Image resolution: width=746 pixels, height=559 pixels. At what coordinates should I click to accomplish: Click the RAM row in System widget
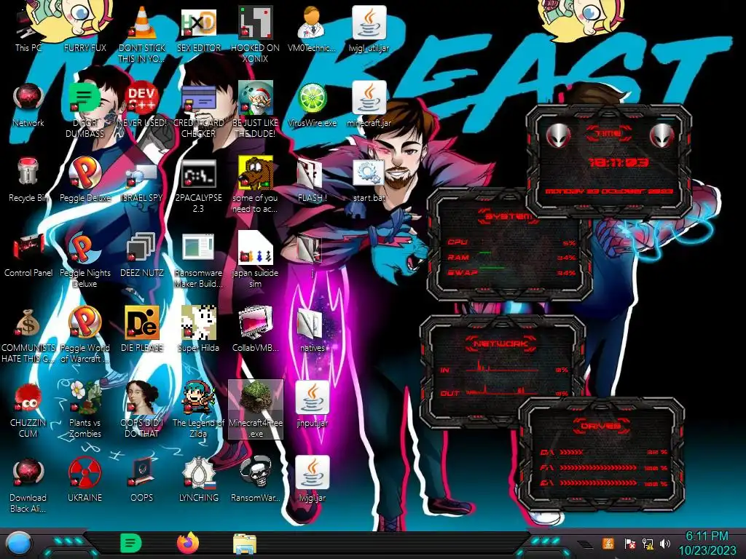pyautogui.click(x=511, y=257)
